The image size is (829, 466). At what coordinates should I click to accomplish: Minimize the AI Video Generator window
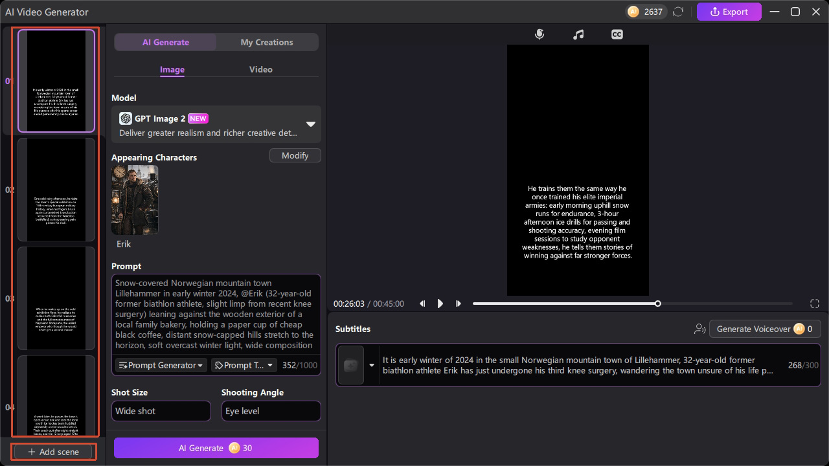tap(775, 12)
